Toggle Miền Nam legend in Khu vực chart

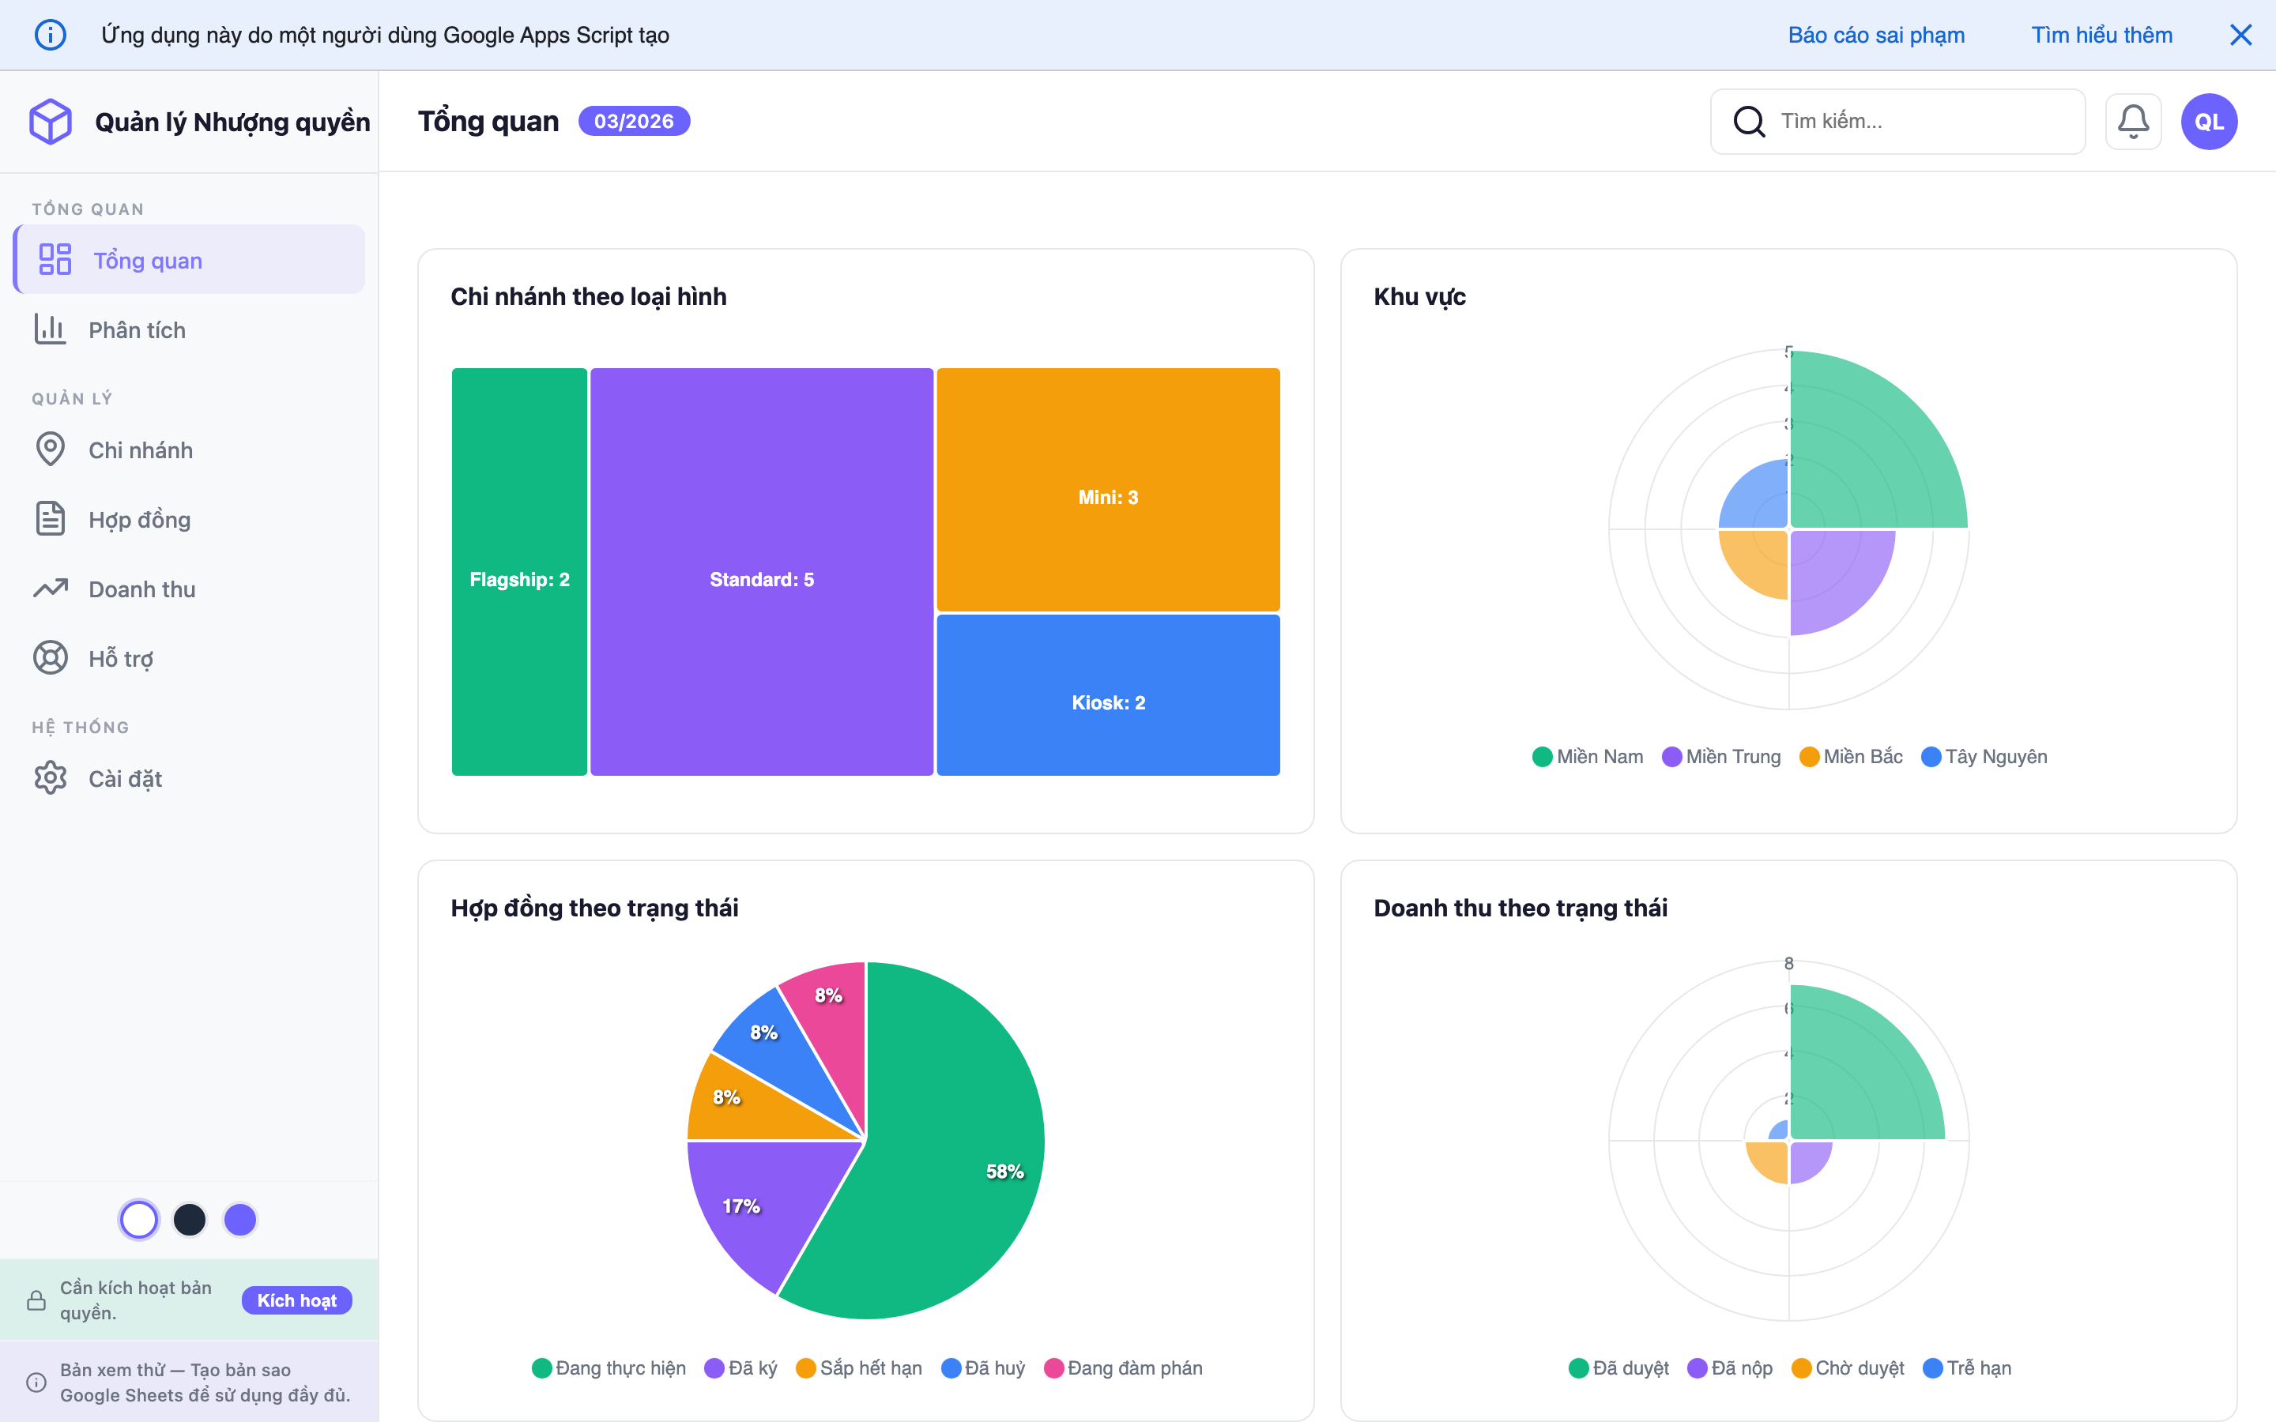point(1588,757)
